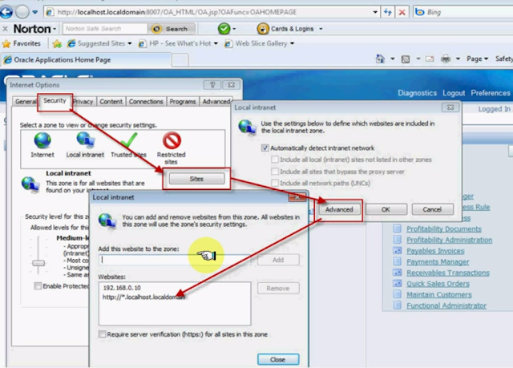Click the browser Home icon in command bar
The image size is (513, 368).
click(380, 59)
